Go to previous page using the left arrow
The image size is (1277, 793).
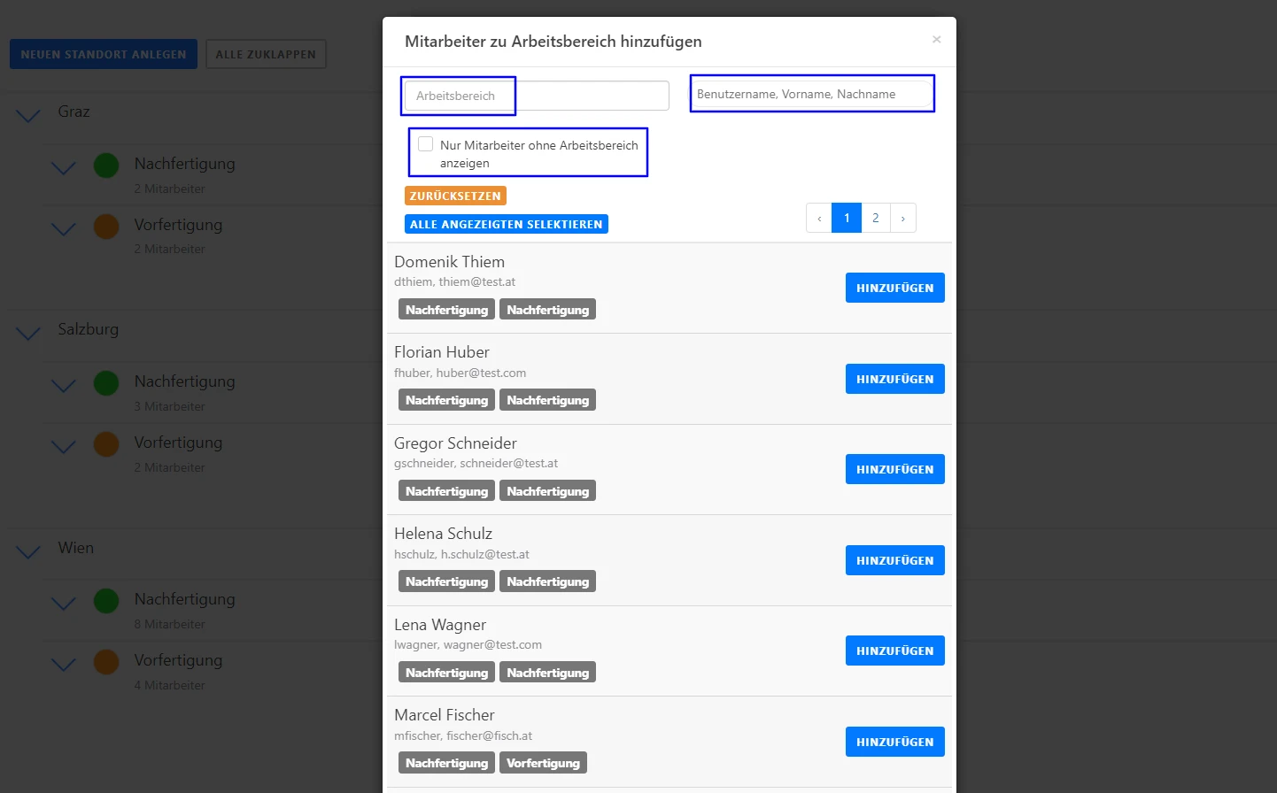819,219
